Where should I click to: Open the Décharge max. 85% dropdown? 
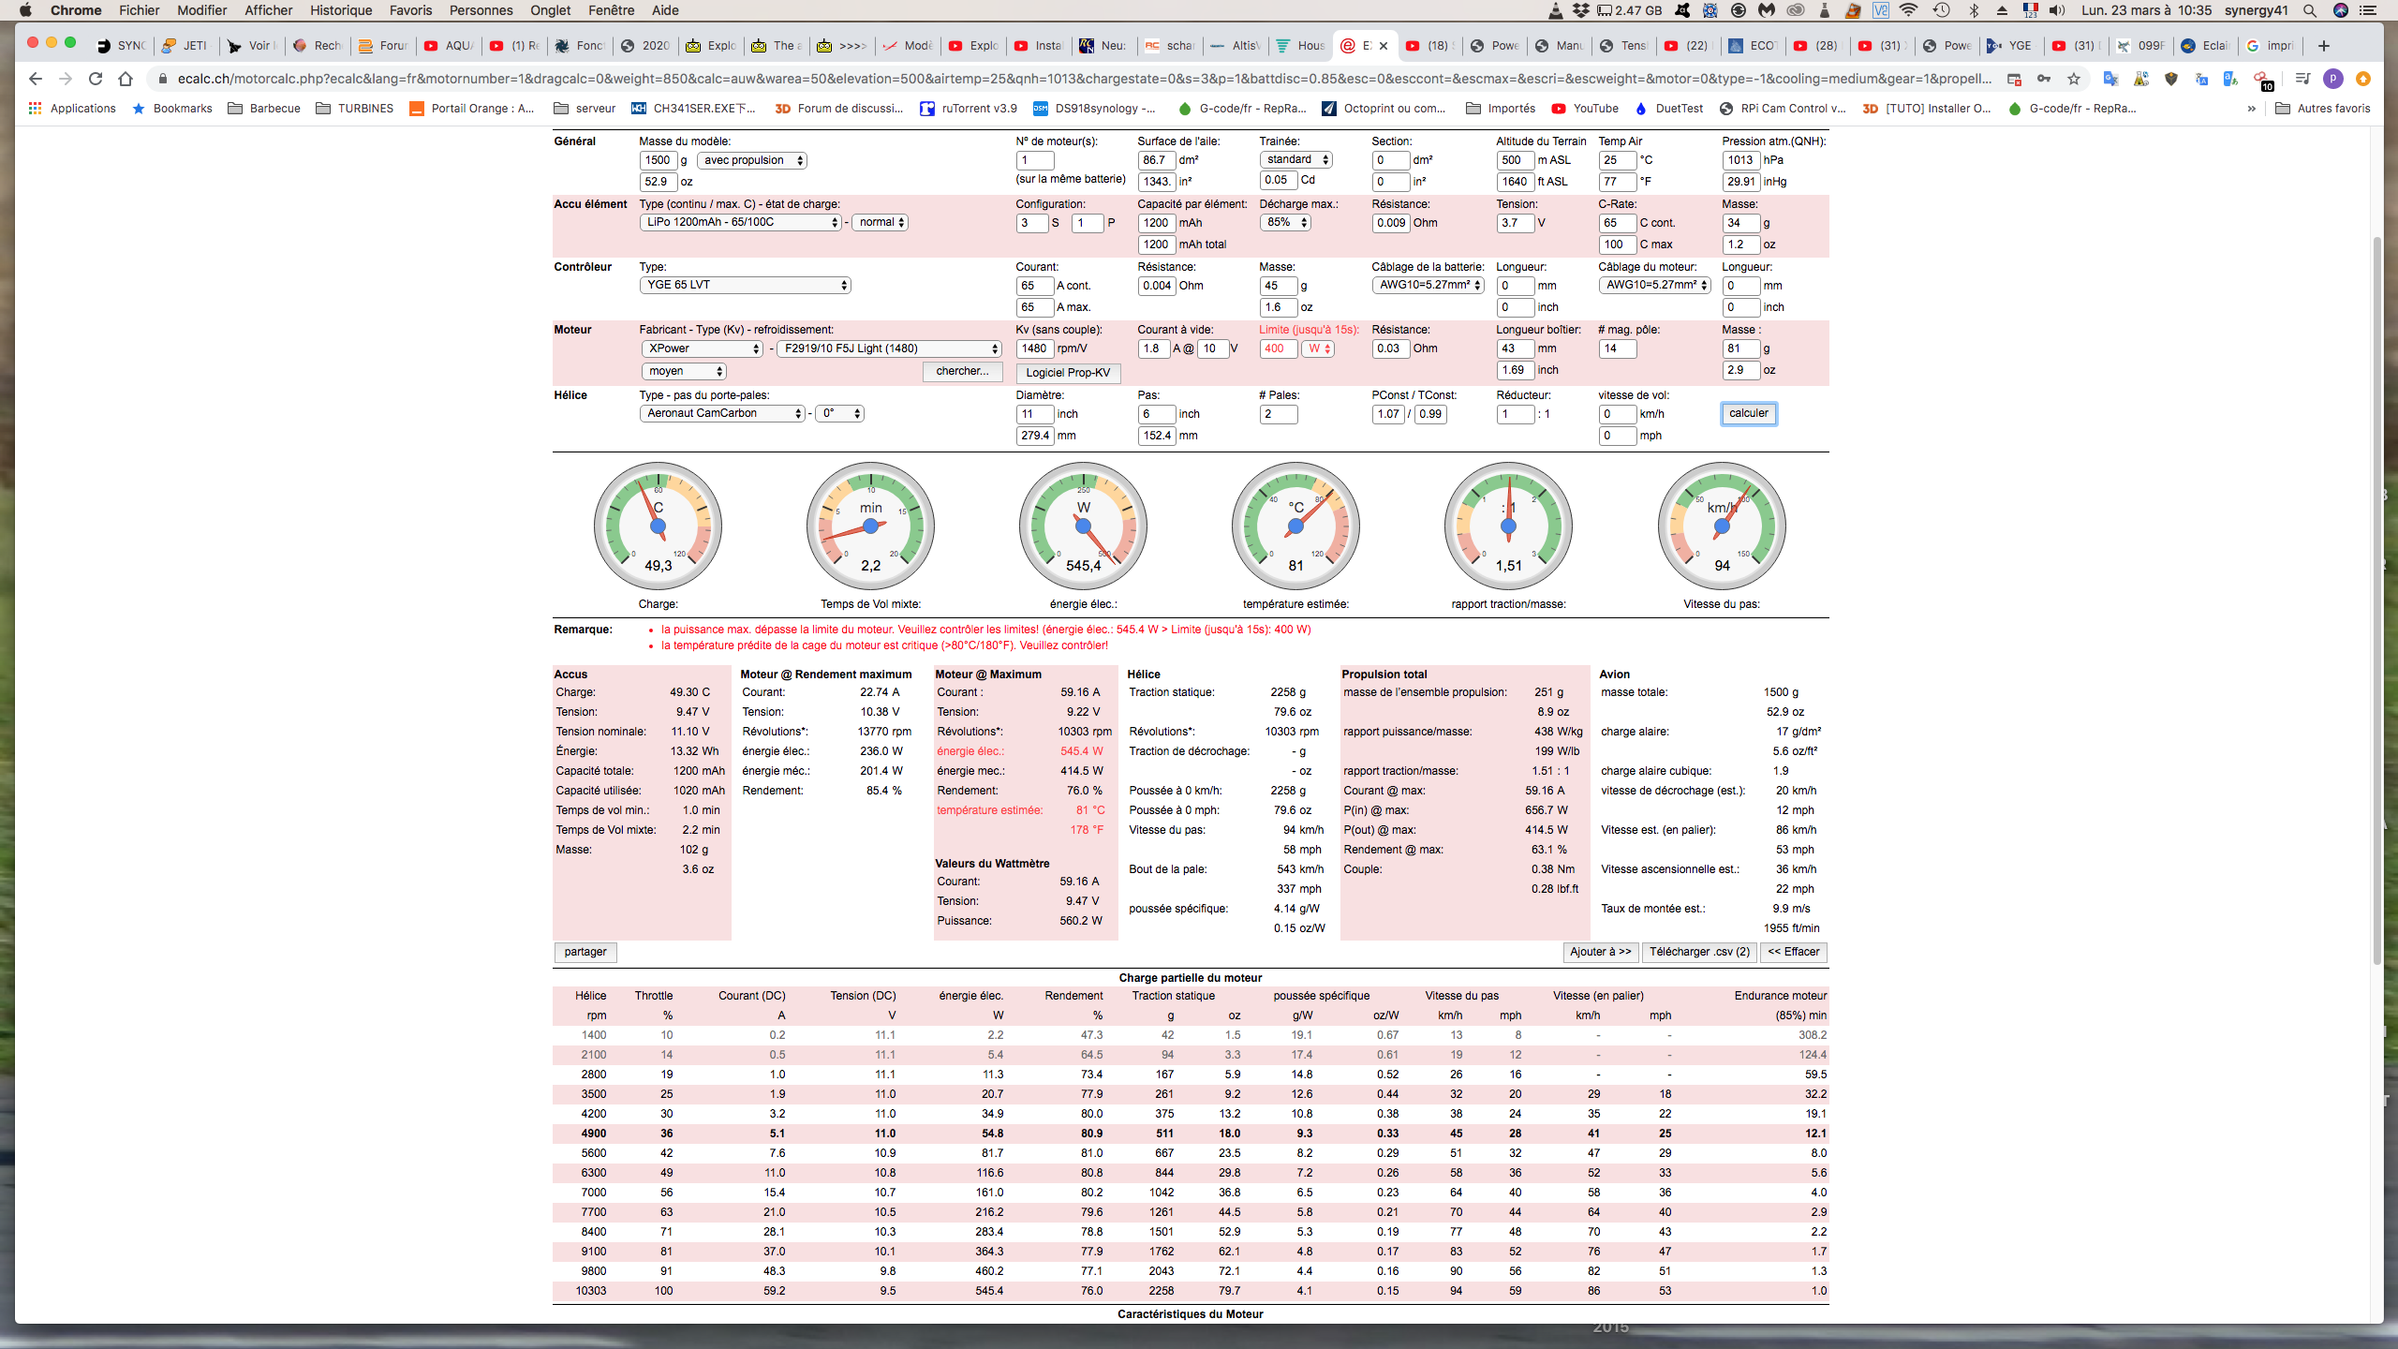[x=1285, y=223]
